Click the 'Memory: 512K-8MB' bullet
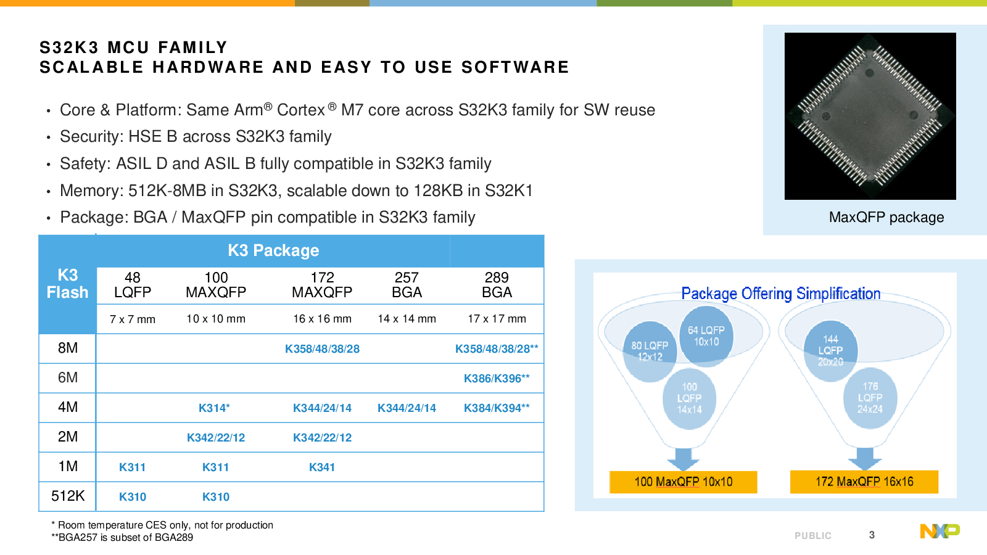 click(x=296, y=191)
